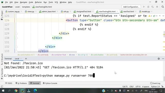Screen dimensions: 165x93
Task: Open the Structure tool window sidebar
Action: [x=2, y=59]
